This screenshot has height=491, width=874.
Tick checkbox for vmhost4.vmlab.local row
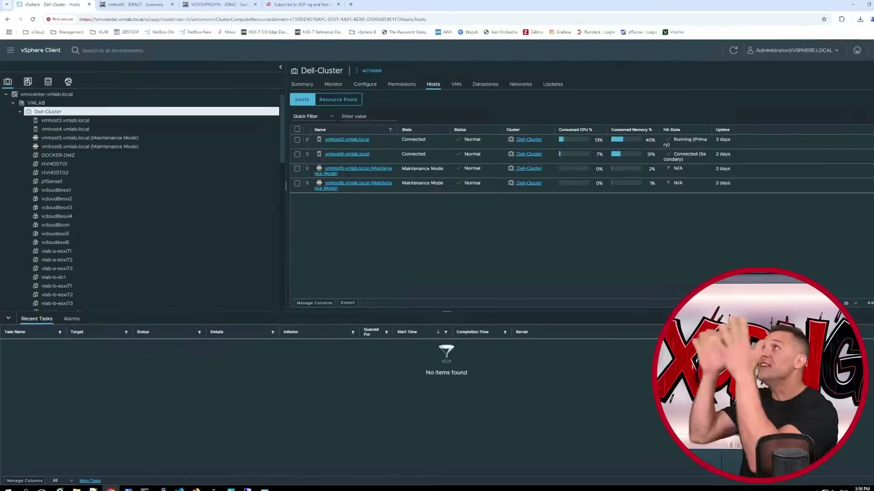[x=297, y=155]
